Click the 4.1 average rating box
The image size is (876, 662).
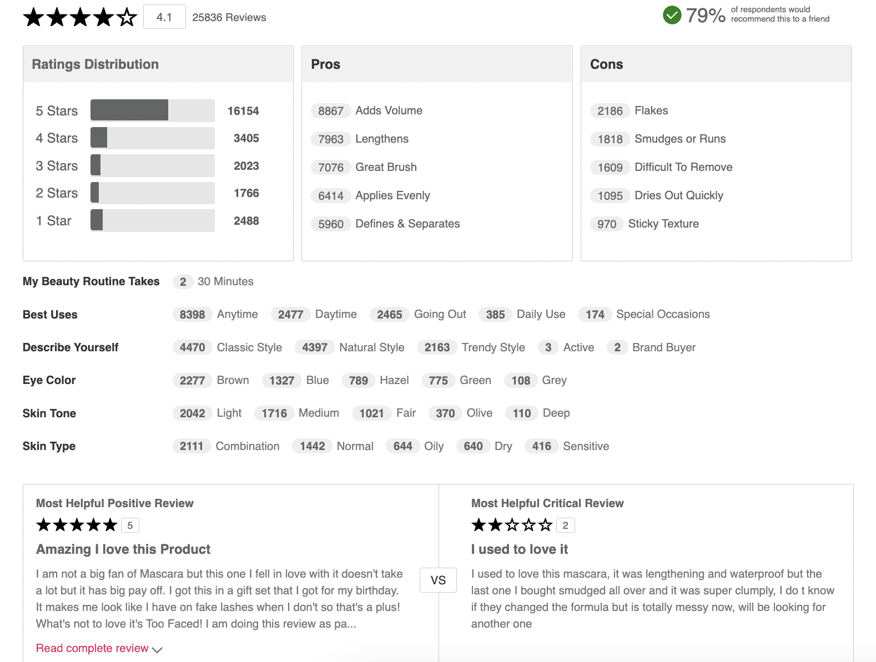click(x=164, y=17)
